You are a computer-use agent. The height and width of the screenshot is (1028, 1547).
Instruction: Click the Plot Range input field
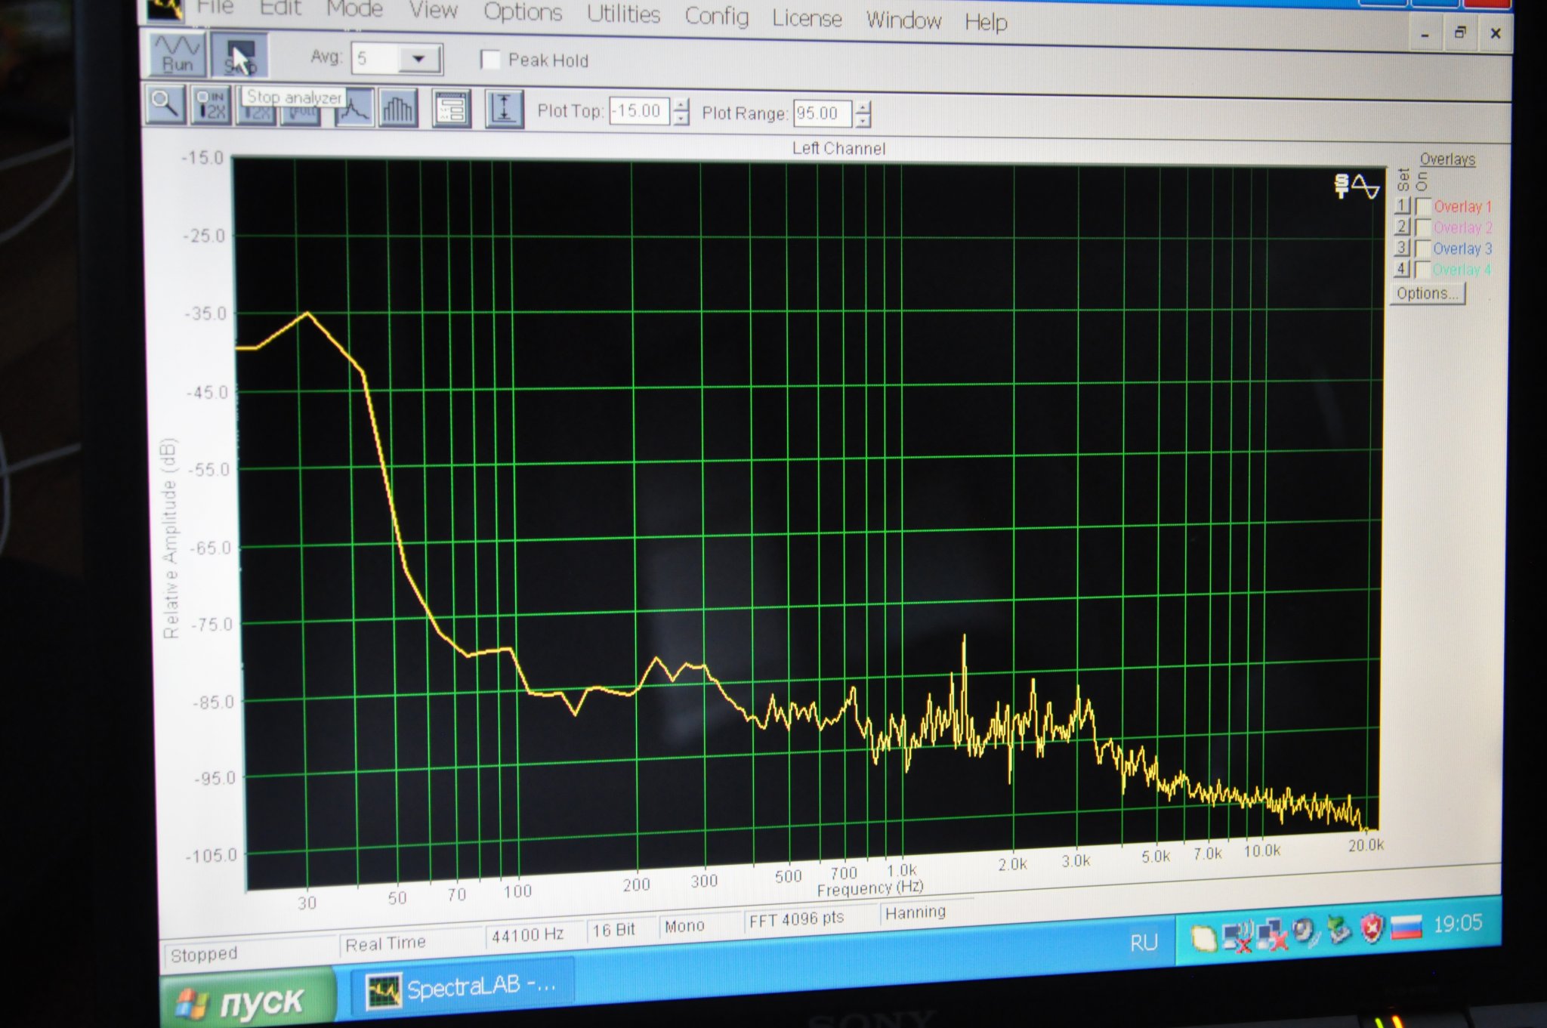[822, 114]
